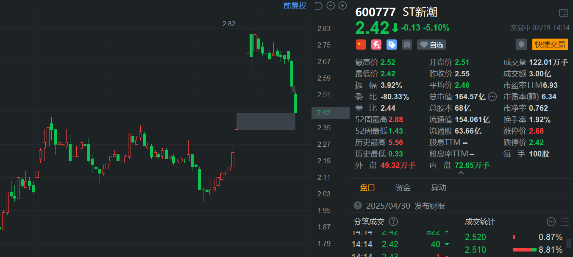Switch to the 异动 tab

coord(439,188)
